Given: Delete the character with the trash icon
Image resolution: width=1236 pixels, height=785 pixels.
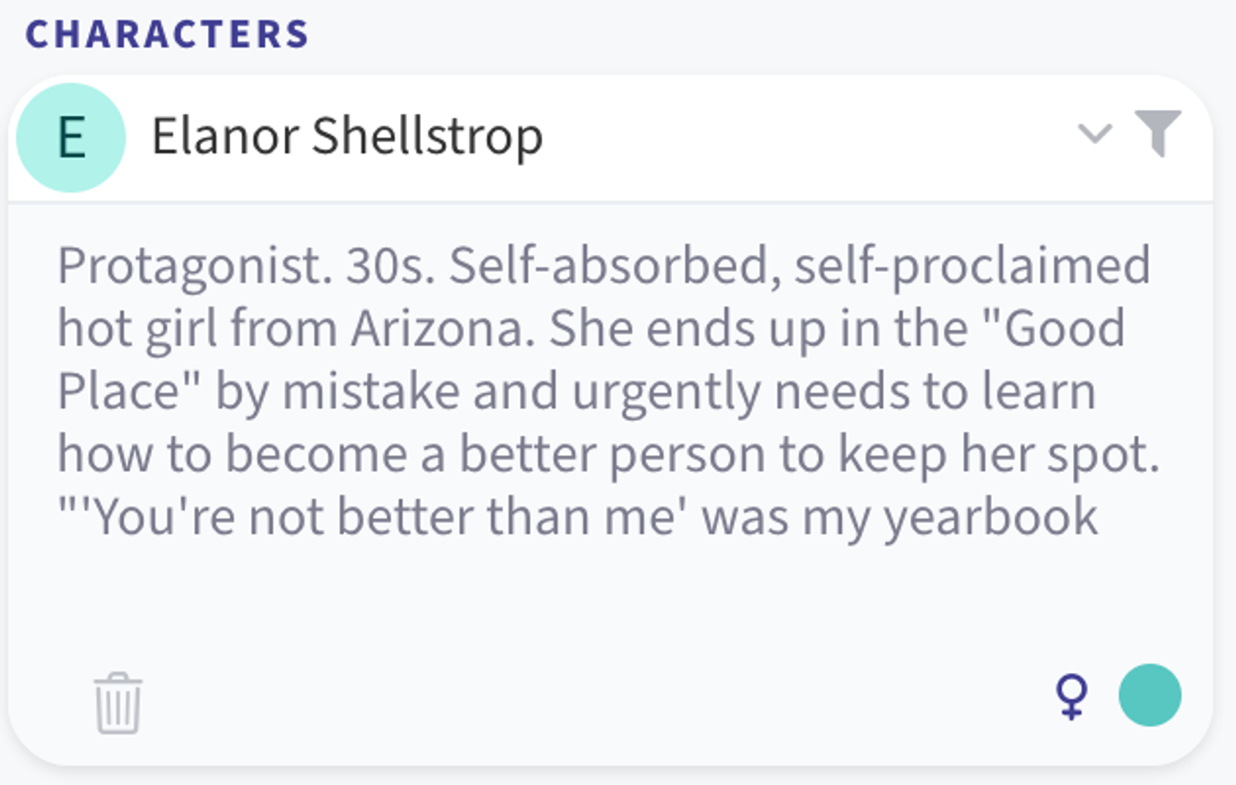Looking at the screenshot, I should point(118,702).
